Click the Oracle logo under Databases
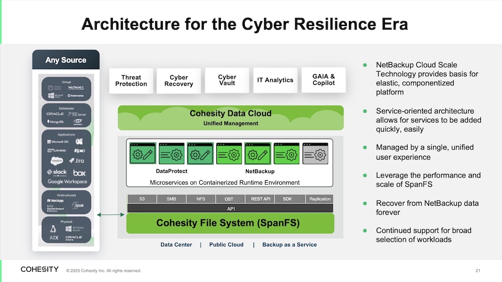The width and height of the screenshot is (502, 282). point(55,114)
